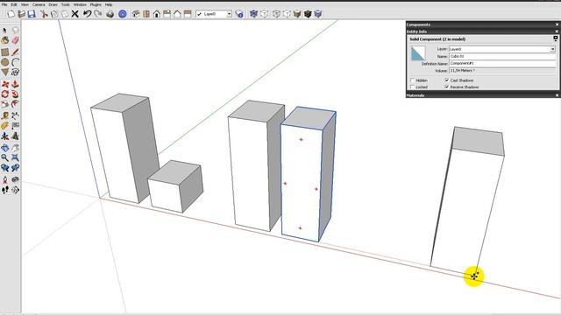Click the Name input field
The height and width of the screenshot is (315, 561).
[x=502, y=56]
